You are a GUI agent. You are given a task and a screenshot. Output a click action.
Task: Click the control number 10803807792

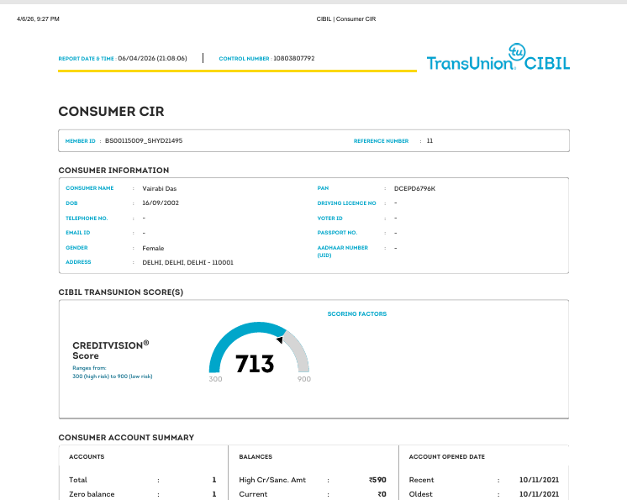point(294,58)
